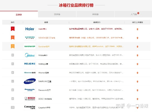The height and width of the screenshot is (112, 152).
Task: Click Bosch description text
Action: coord(96,99)
